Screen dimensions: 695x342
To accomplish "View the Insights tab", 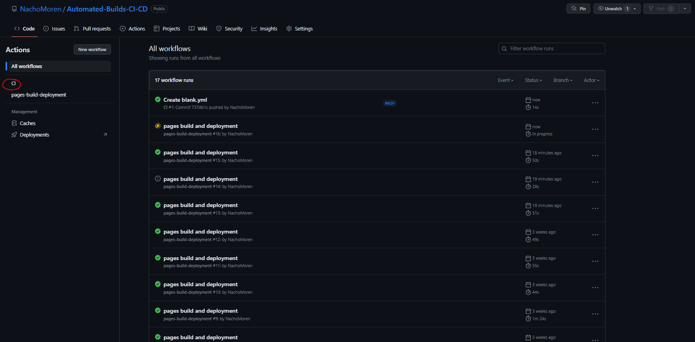I will tap(264, 28).
